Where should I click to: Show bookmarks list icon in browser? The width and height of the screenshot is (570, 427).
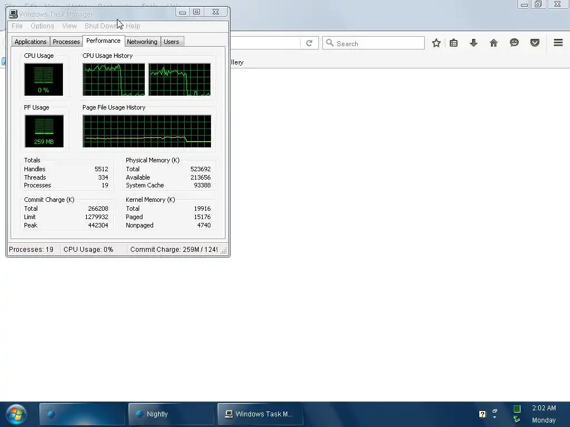pyautogui.click(x=453, y=43)
